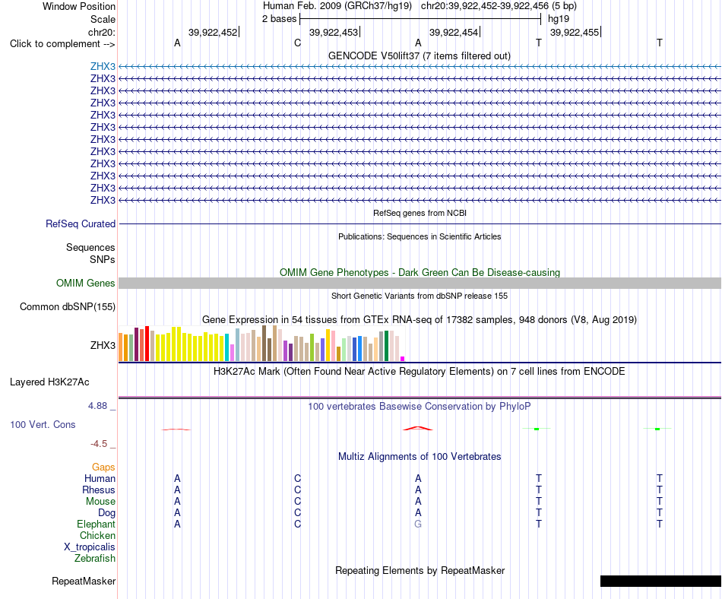The image size is (722, 599).
Task: Click the Elephant species label
Action: coord(96,525)
